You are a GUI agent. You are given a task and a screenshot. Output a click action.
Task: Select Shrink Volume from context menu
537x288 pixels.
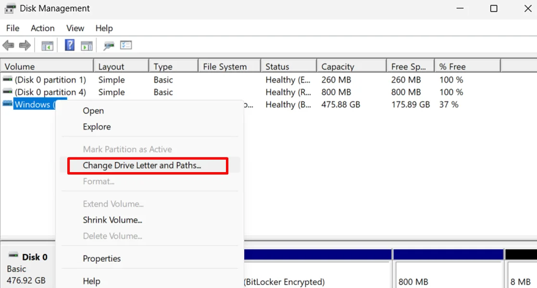(112, 220)
